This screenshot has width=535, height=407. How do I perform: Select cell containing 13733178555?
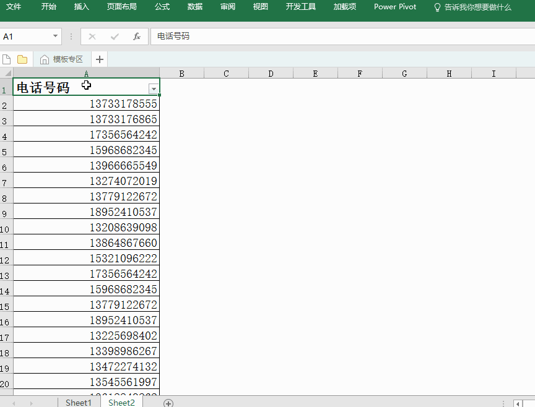tap(86, 104)
